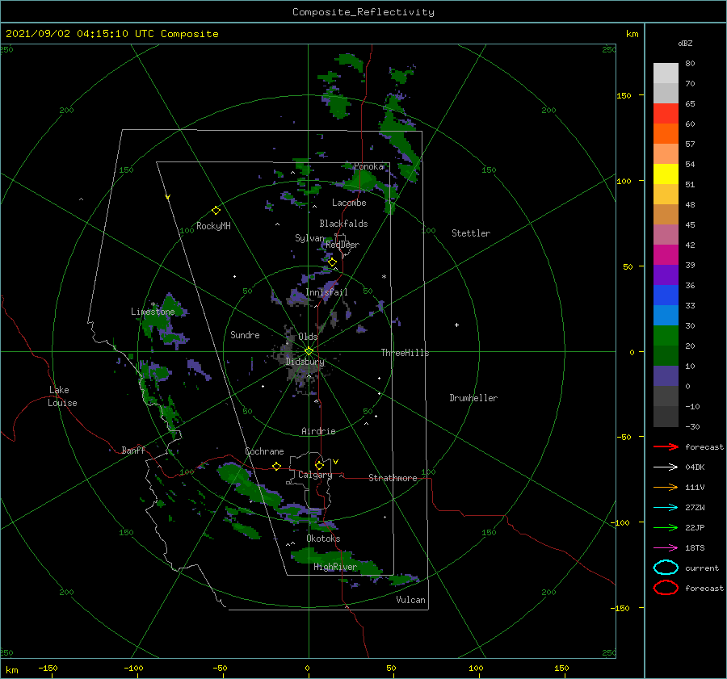Click the Sylvan label
This screenshot has width=727, height=679.
pyautogui.click(x=309, y=238)
